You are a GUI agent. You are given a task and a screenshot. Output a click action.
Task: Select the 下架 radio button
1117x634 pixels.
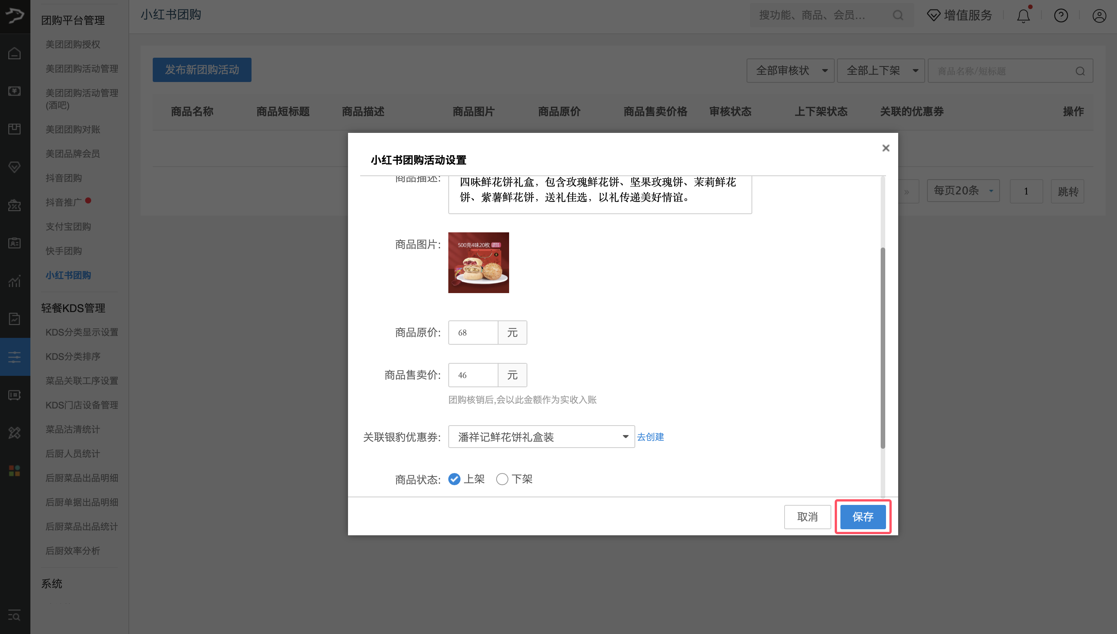point(502,479)
